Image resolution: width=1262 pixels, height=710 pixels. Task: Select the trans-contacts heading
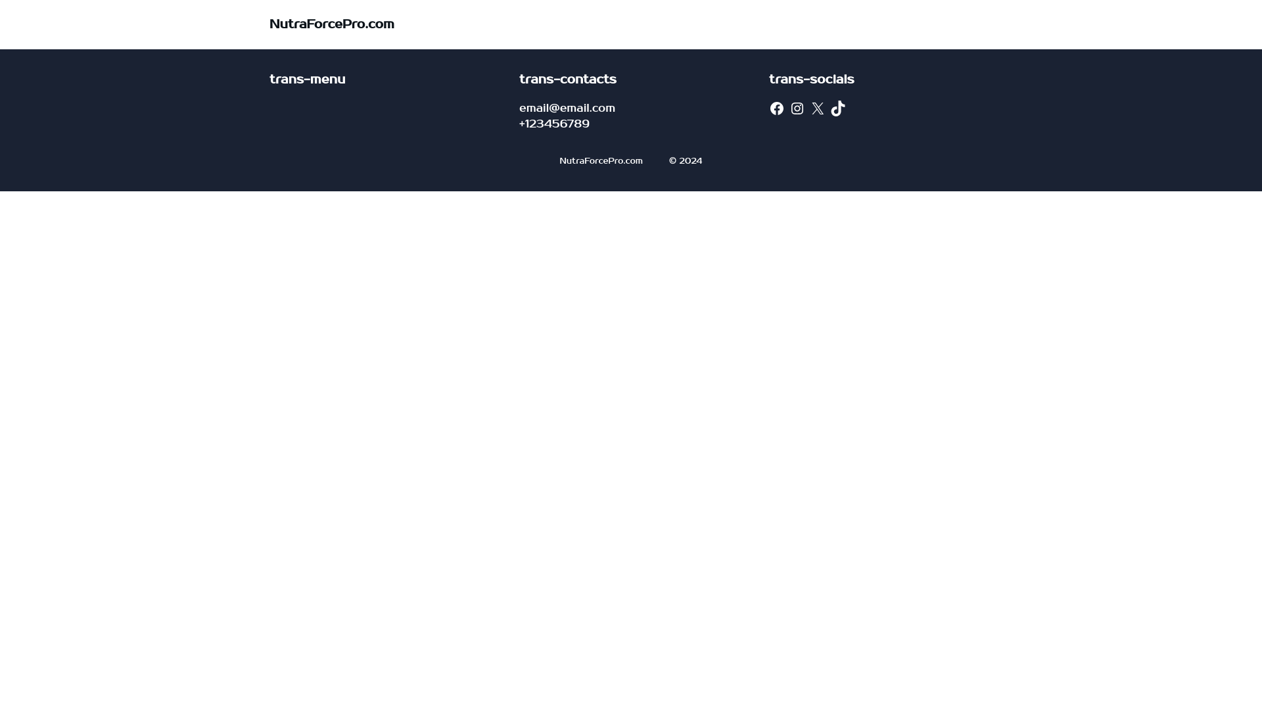pyautogui.click(x=567, y=79)
